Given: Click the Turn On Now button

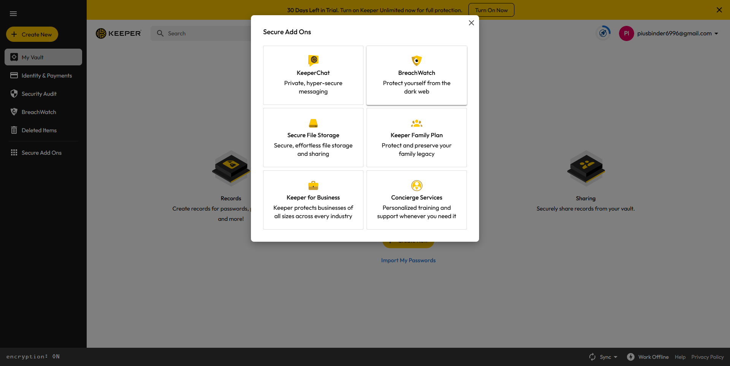Looking at the screenshot, I should tap(491, 10).
